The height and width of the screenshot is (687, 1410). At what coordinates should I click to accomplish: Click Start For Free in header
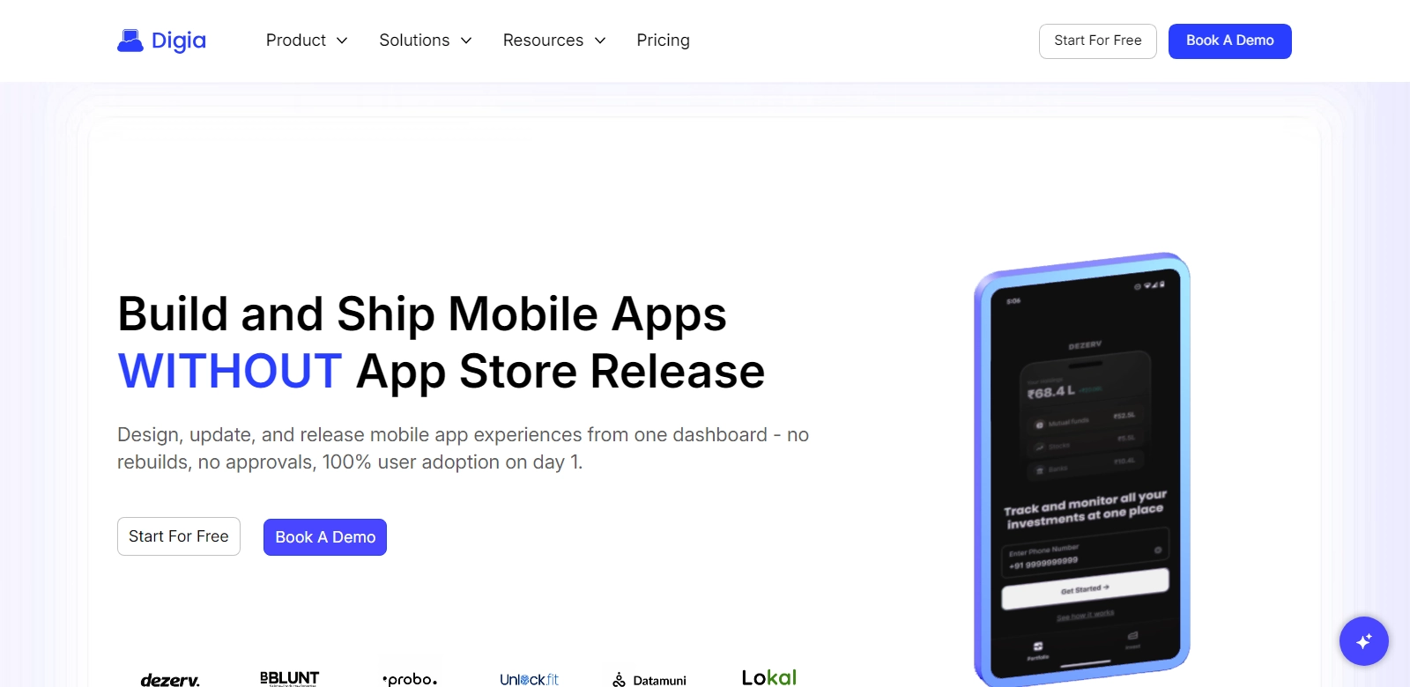pyautogui.click(x=1098, y=41)
